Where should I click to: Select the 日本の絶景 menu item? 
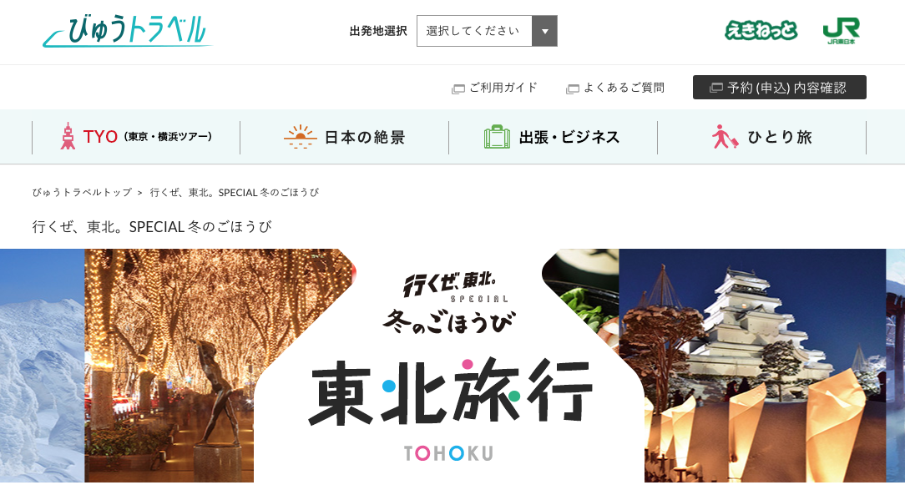pos(345,137)
